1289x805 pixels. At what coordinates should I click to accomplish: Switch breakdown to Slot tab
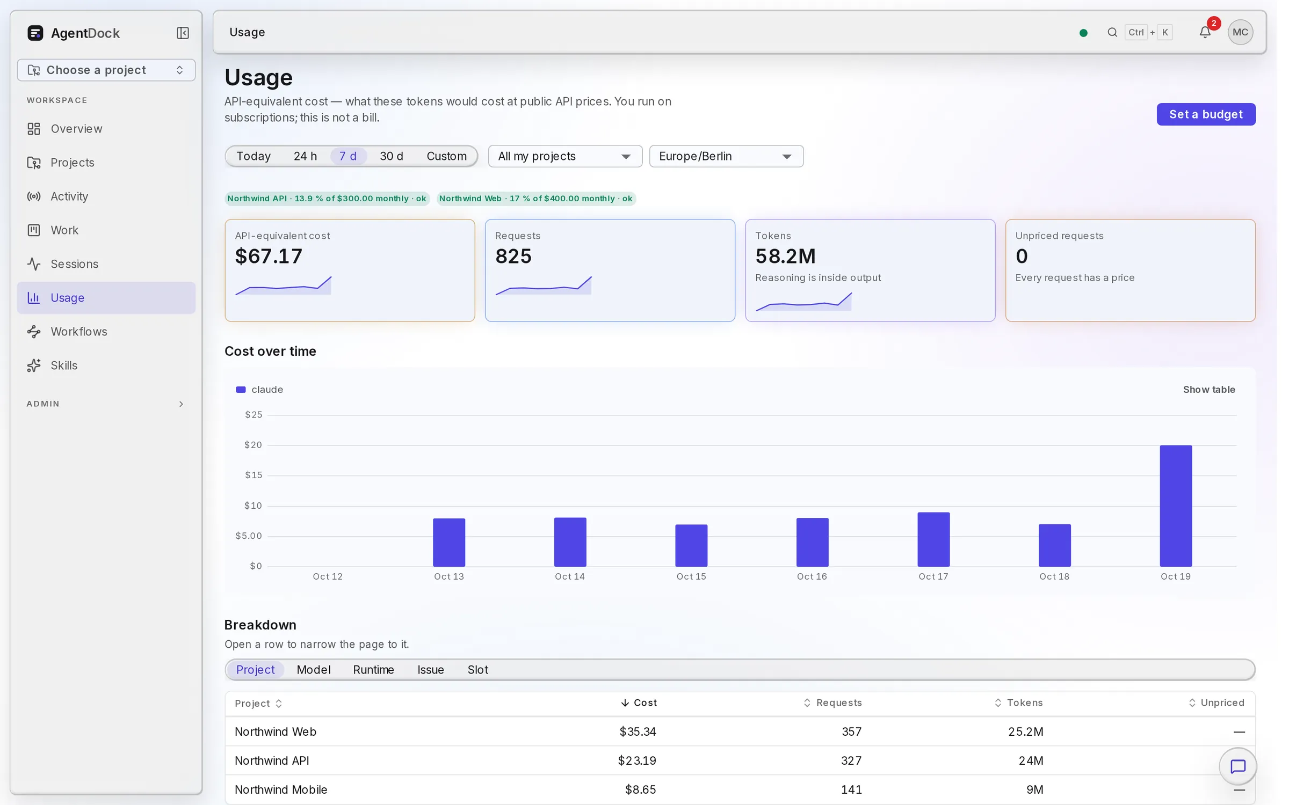click(x=478, y=670)
